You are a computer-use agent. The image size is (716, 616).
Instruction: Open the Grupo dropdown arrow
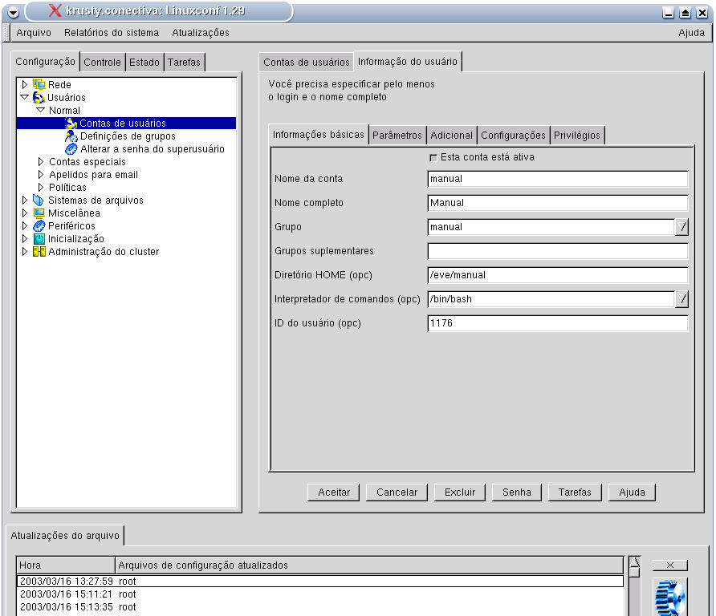point(681,227)
